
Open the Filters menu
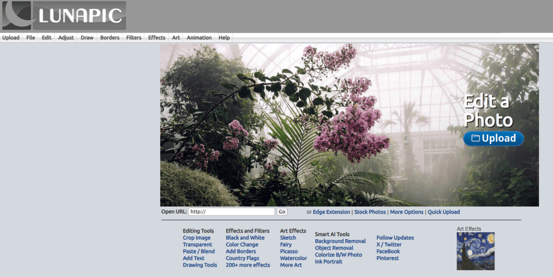133,38
